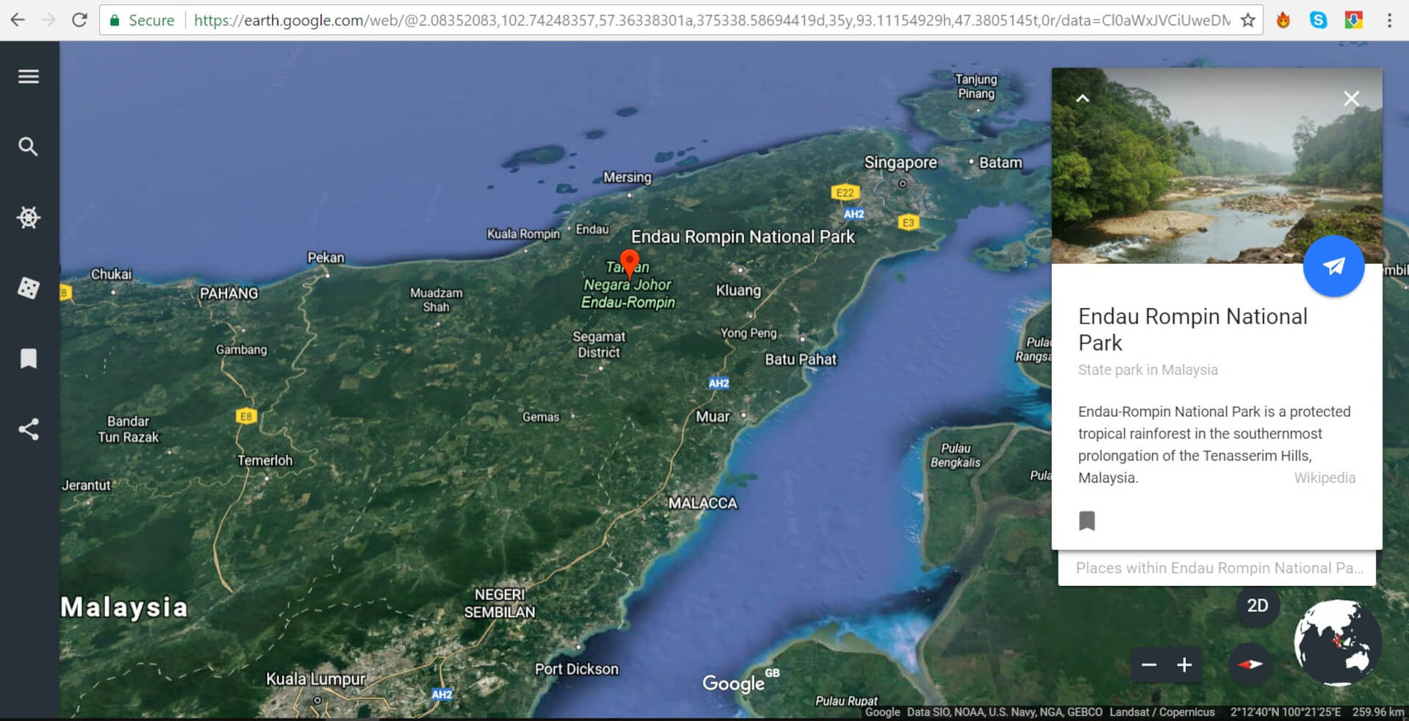Expand Places within Endau Rompin National Park

click(1217, 568)
